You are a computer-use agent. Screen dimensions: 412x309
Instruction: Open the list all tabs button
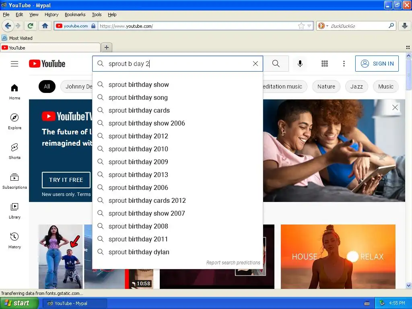[408, 47]
